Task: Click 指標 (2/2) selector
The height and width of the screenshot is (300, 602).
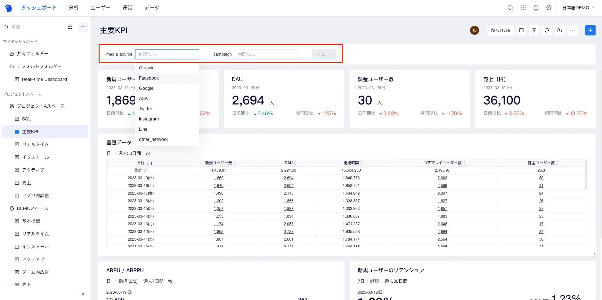Action: pyautogui.click(x=128, y=281)
